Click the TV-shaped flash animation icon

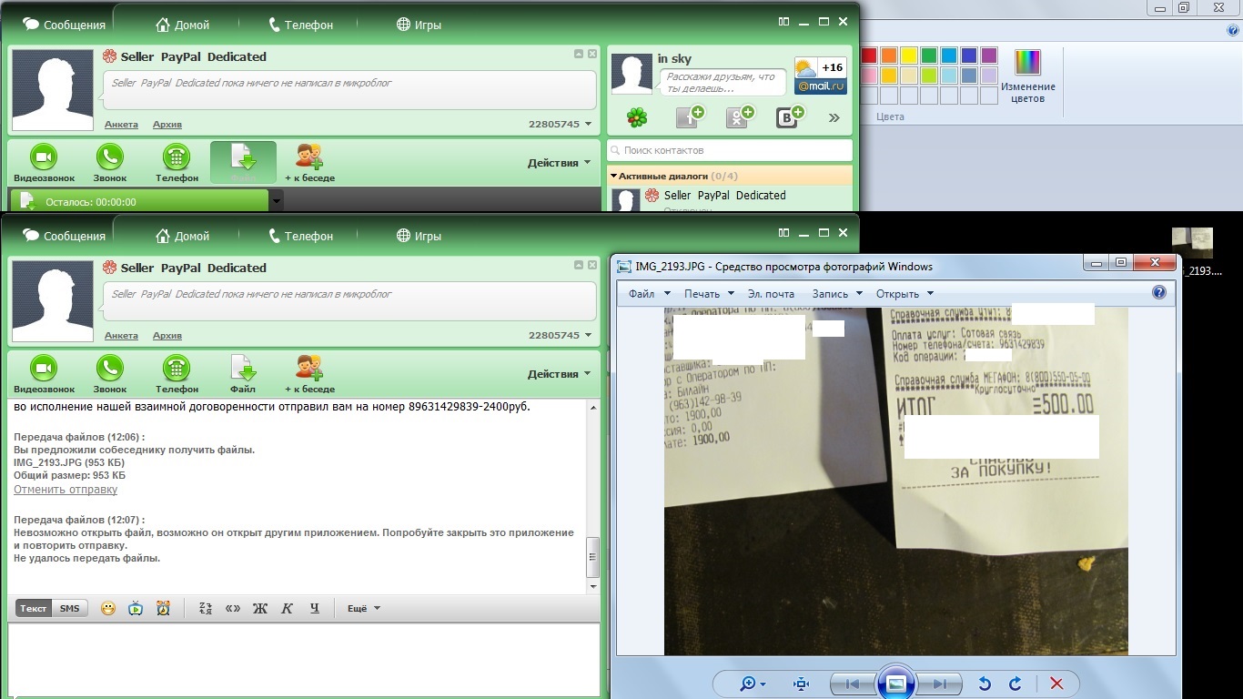click(136, 608)
